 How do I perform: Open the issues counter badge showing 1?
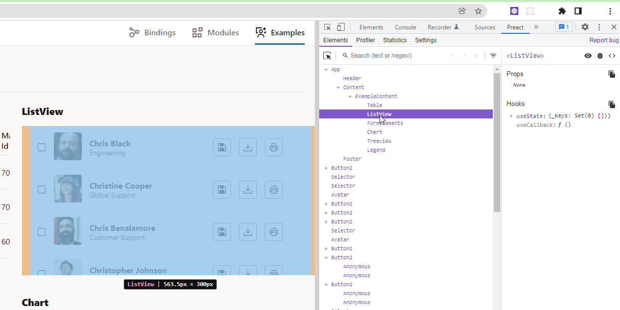click(x=564, y=27)
